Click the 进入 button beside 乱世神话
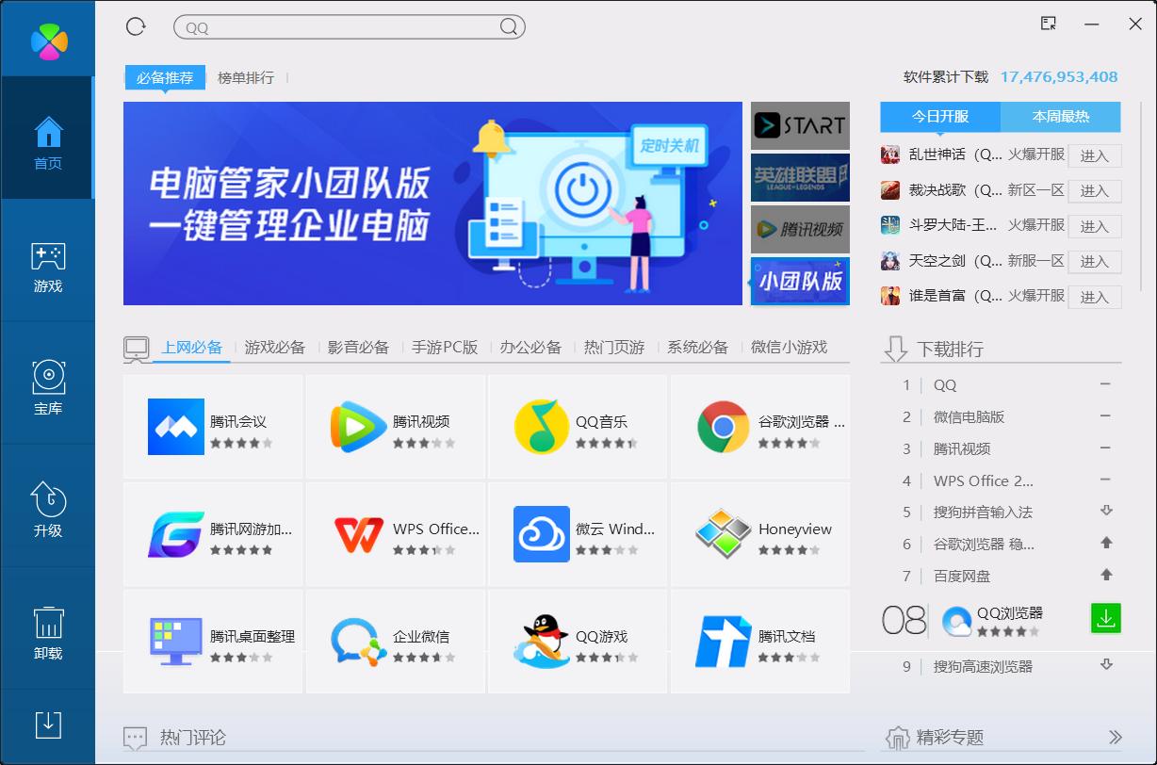Viewport: 1157px width, 765px height. tap(1095, 155)
